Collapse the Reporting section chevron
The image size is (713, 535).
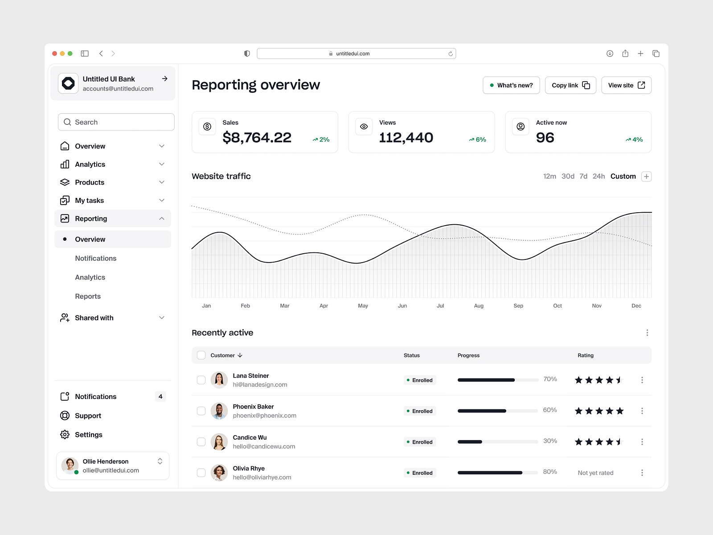pyautogui.click(x=161, y=218)
